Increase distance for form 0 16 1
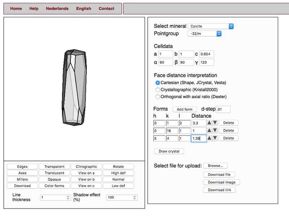The height and width of the screenshot is (218, 289). [209, 131]
